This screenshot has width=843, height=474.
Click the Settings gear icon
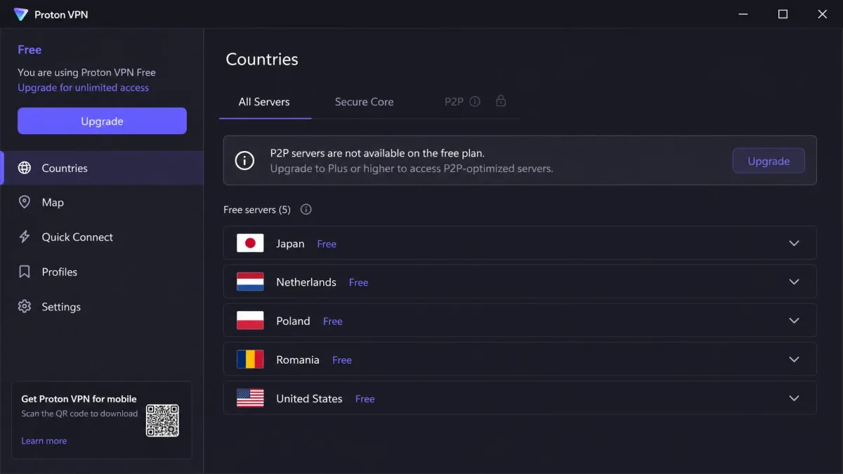25,306
